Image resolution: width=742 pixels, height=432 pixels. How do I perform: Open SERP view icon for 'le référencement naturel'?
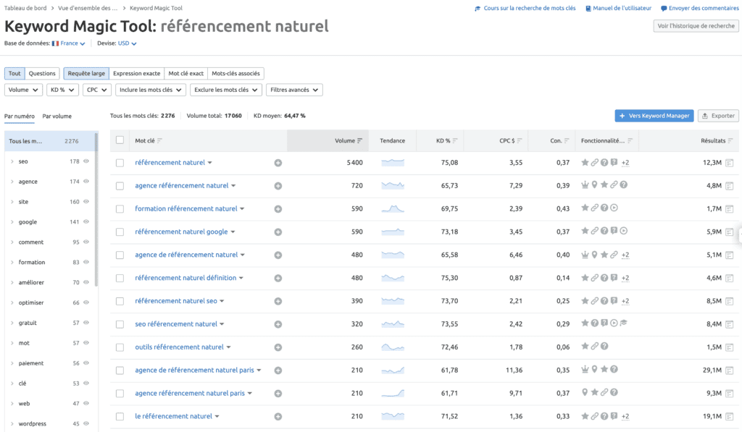pos(729,416)
